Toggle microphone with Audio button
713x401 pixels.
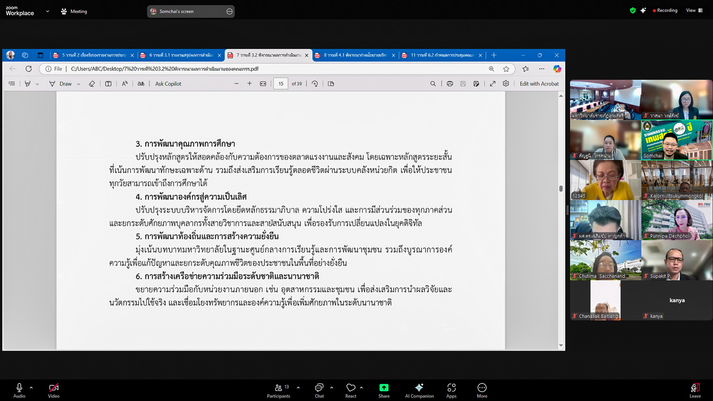[19, 390]
